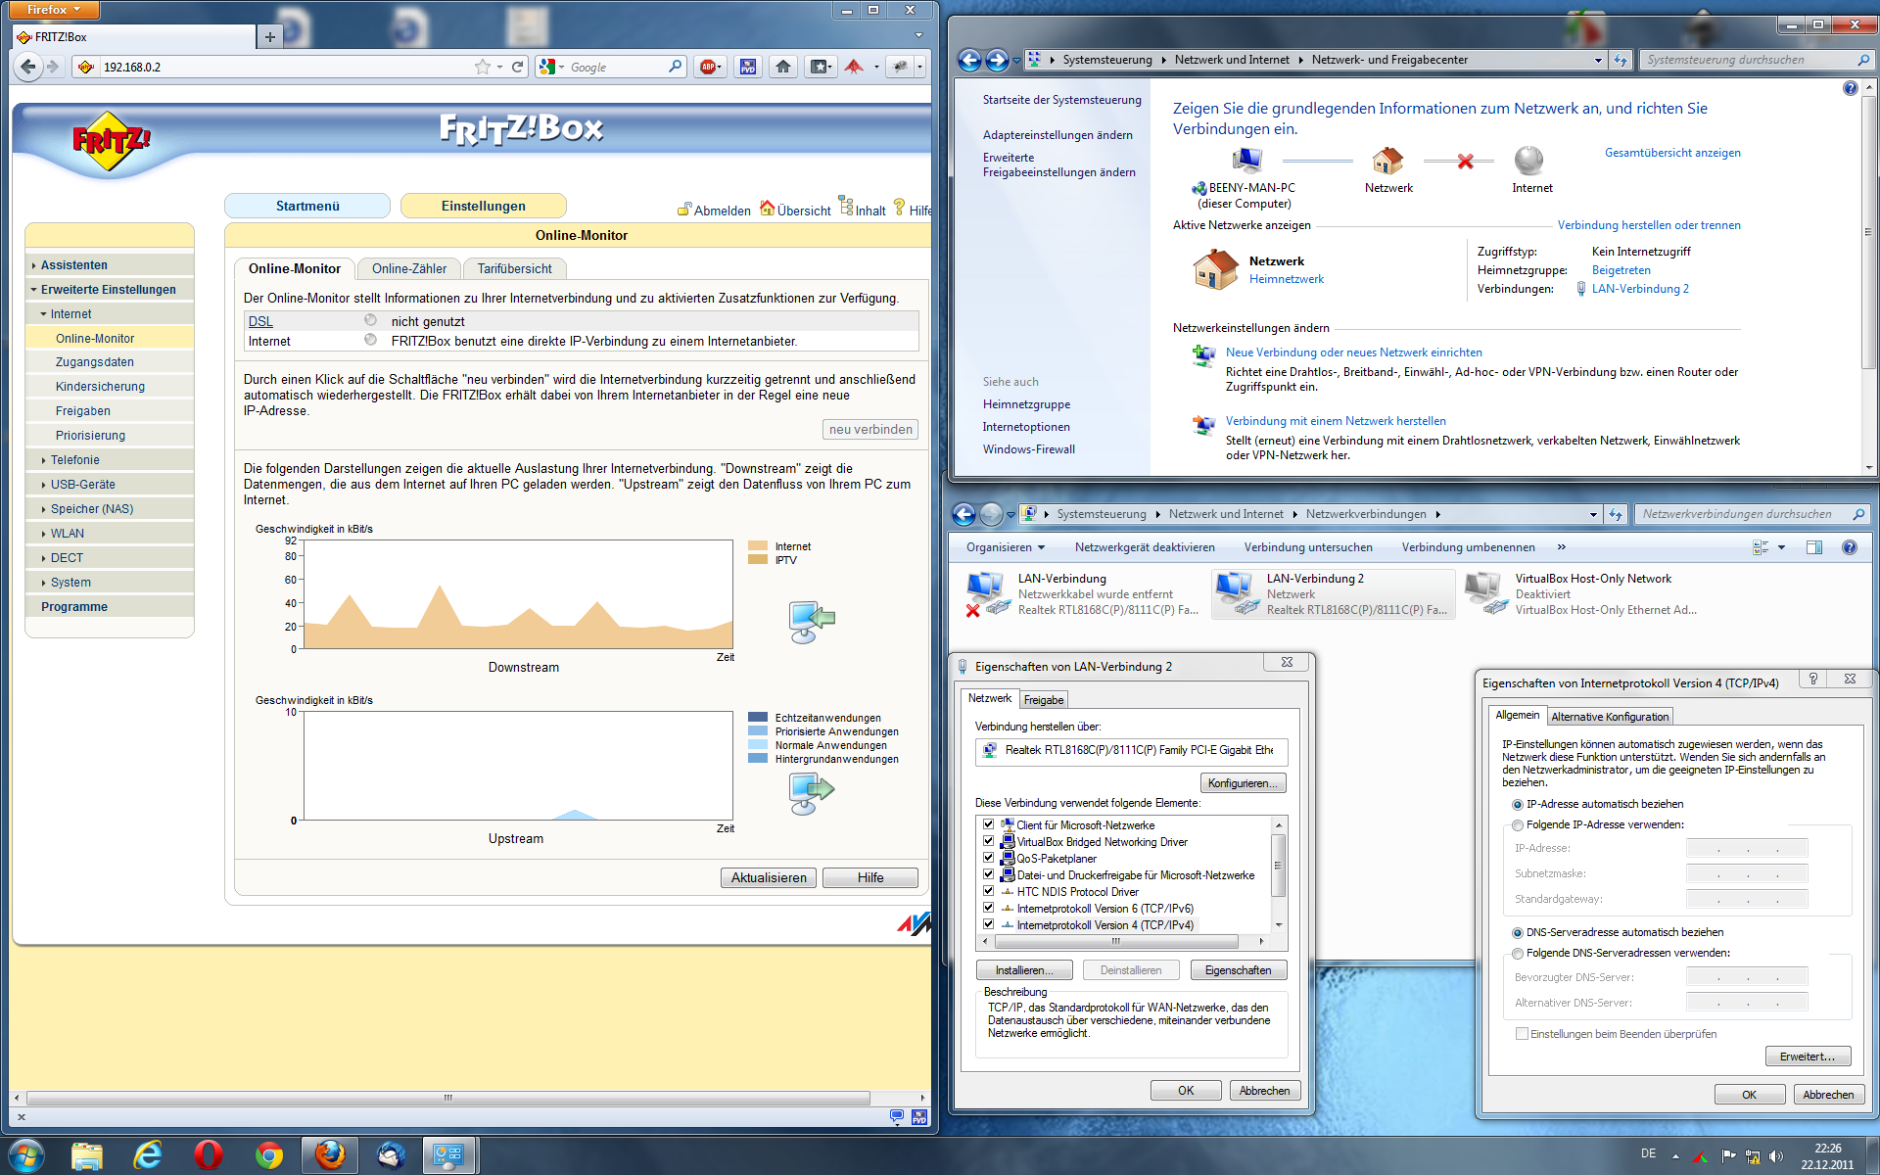Screen dimensions: 1880x1175
Task: Open Opera from the taskbar
Action: pyautogui.click(x=208, y=1155)
